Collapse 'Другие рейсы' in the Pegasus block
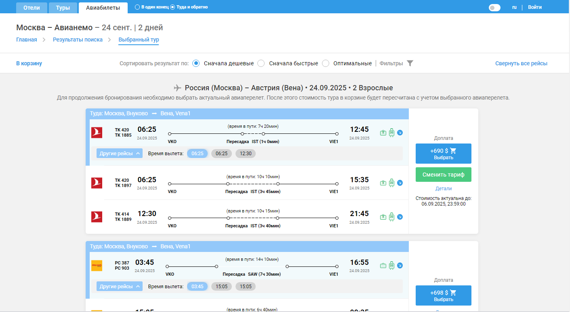The width and height of the screenshot is (570, 312). [x=120, y=287]
